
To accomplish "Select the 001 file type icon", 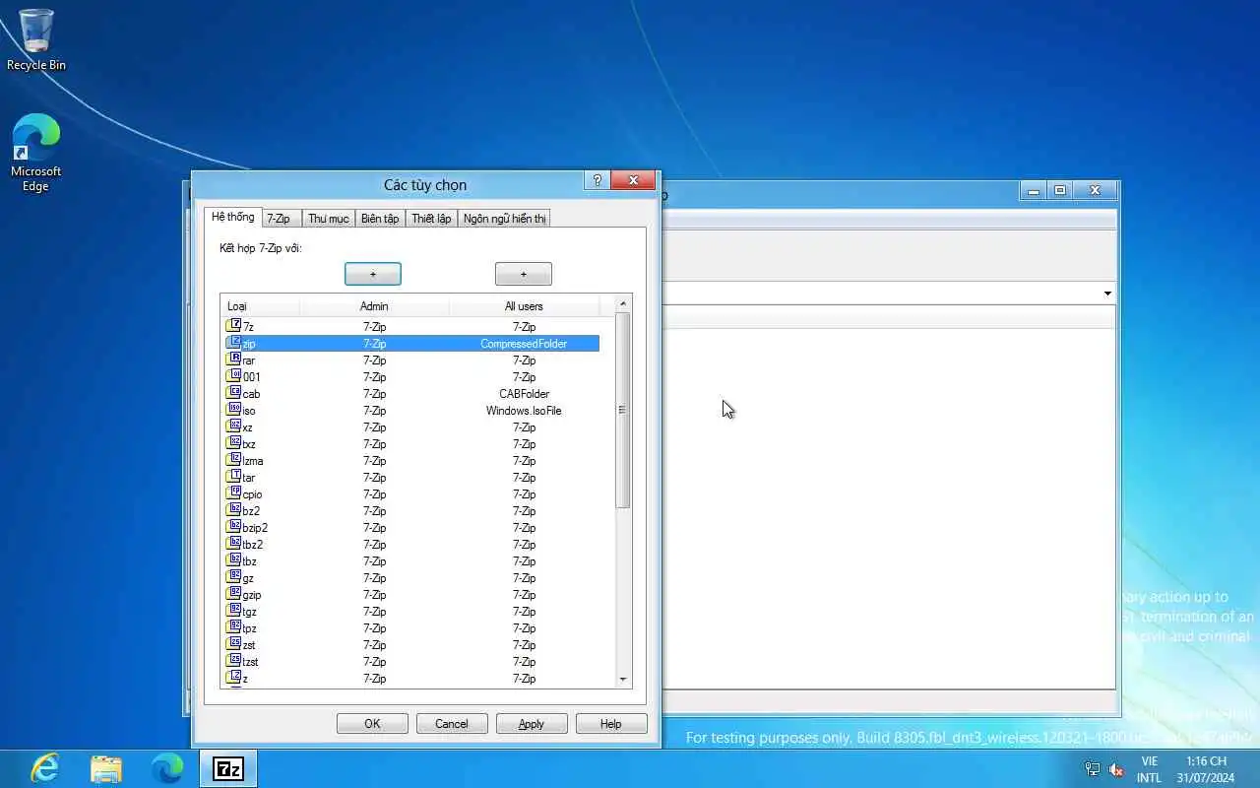I will point(234,376).
